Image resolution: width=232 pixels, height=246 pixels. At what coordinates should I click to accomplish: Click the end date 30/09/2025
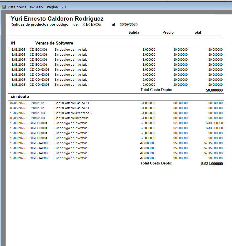[129, 24]
